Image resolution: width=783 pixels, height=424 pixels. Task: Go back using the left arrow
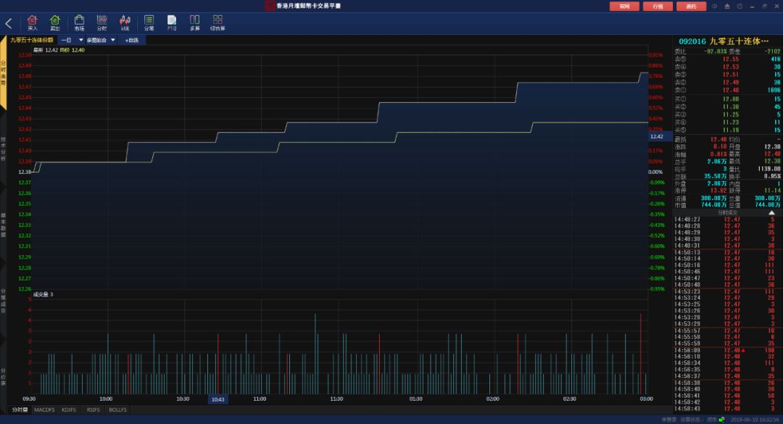[x=9, y=23]
